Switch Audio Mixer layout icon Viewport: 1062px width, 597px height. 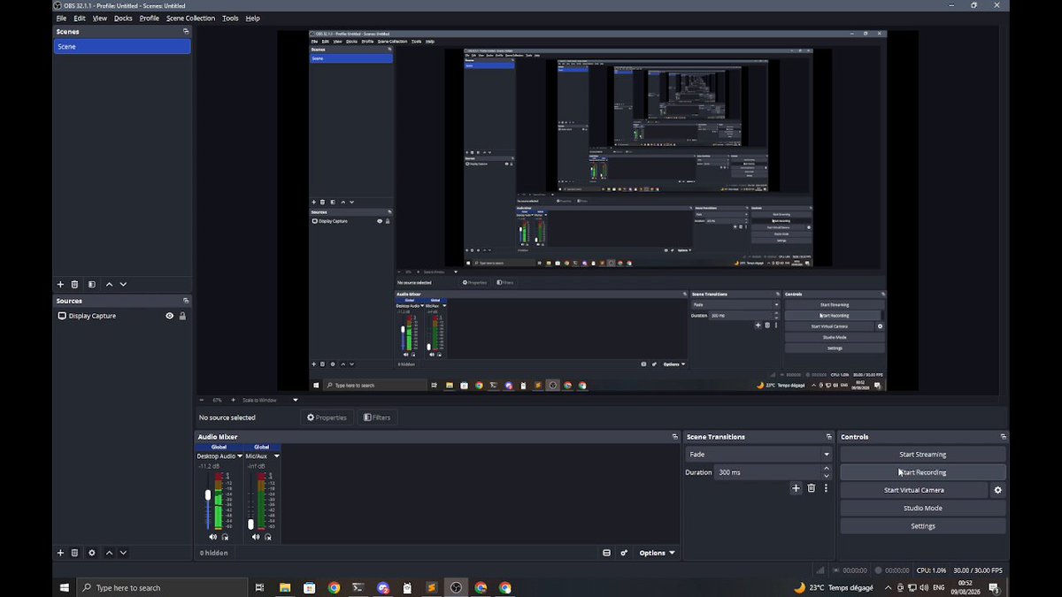[x=606, y=553]
